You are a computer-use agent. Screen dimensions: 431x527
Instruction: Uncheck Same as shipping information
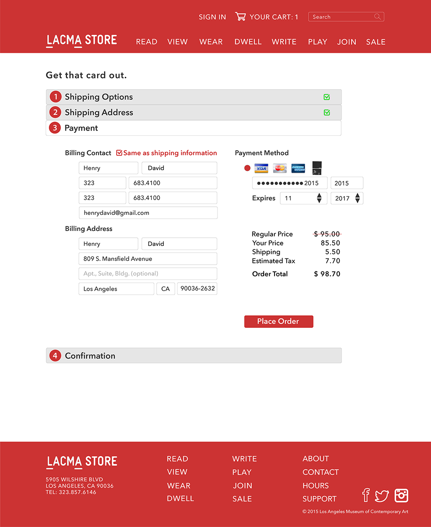tap(119, 153)
